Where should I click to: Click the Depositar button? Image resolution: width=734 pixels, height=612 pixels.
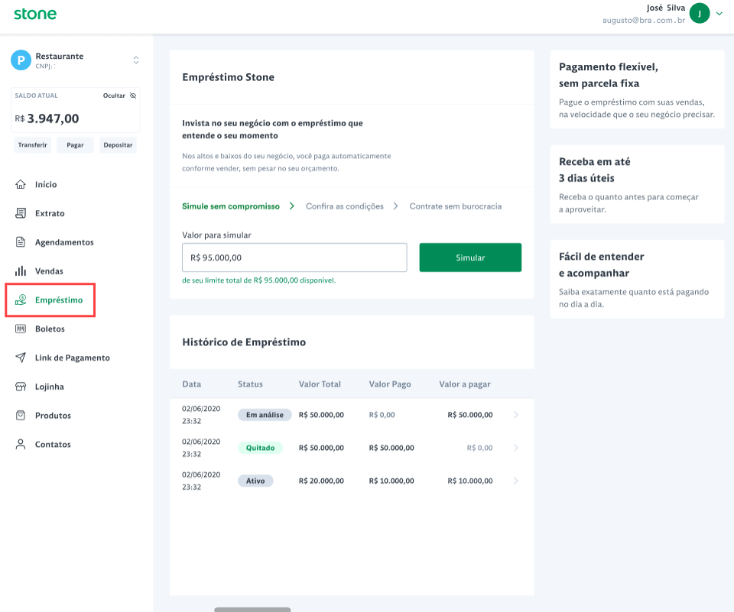(118, 145)
